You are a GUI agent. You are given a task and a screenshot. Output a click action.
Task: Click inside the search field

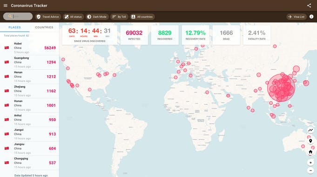pos(18,16)
